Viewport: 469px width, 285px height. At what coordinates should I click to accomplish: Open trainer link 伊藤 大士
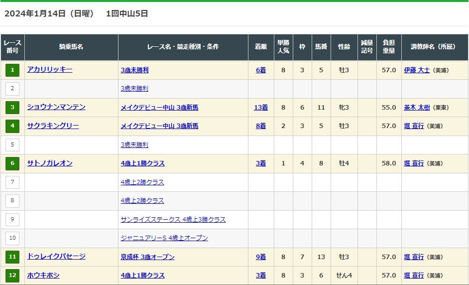point(417,70)
